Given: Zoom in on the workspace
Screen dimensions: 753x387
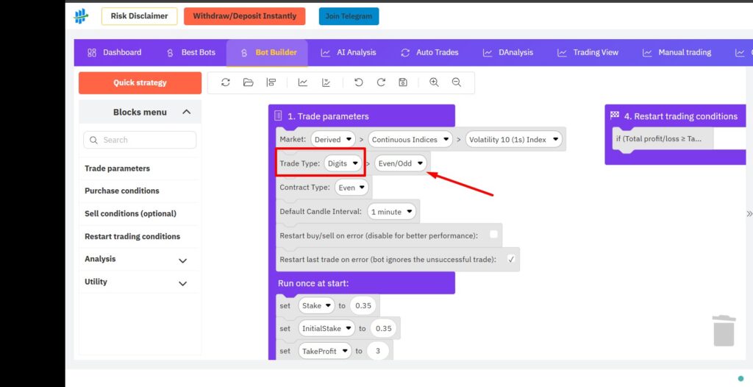Looking at the screenshot, I should [x=434, y=82].
